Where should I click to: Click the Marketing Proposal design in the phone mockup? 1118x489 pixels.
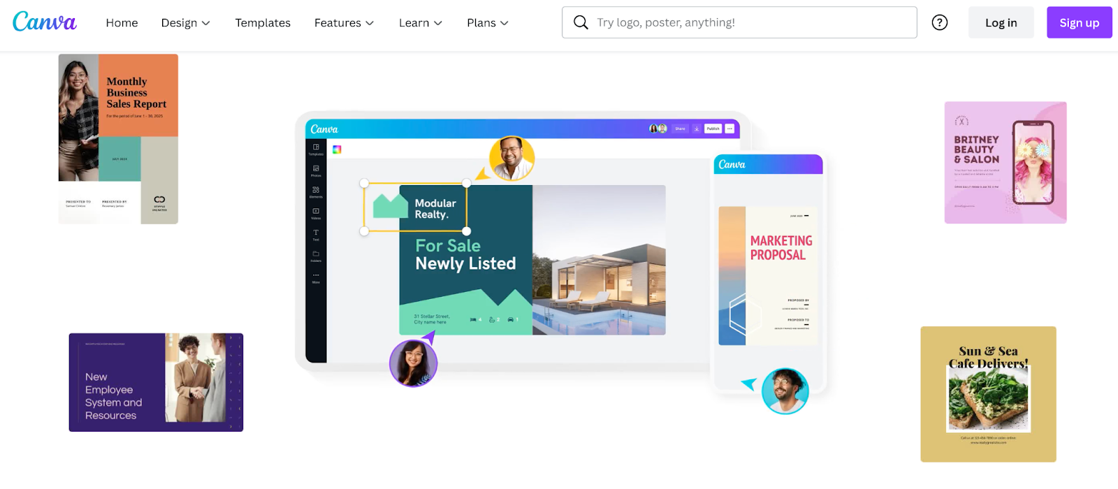(x=768, y=276)
